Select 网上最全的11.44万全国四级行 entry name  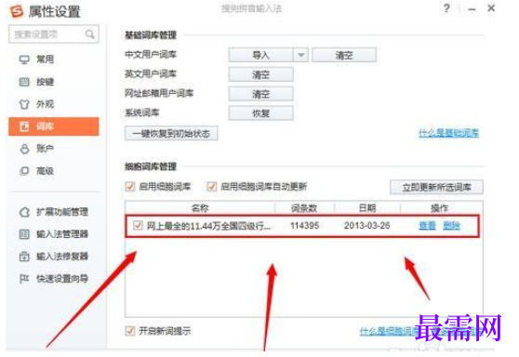pyautogui.click(x=208, y=226)
